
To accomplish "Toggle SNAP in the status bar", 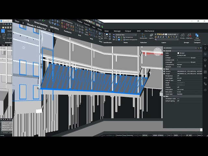I will (136, 135).
